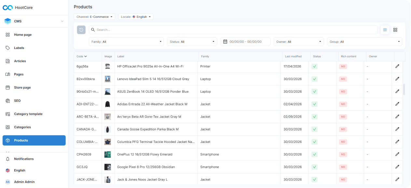Image resolution: width=411 pixels, height=188 pixels.
Task: Click the Home page grid icon
Action: tap(8, 35)
